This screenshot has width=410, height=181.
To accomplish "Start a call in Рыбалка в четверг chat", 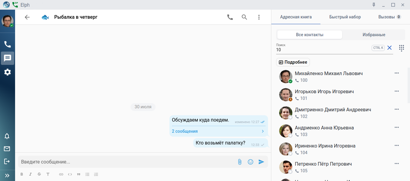I will click(x=230, y=17).
